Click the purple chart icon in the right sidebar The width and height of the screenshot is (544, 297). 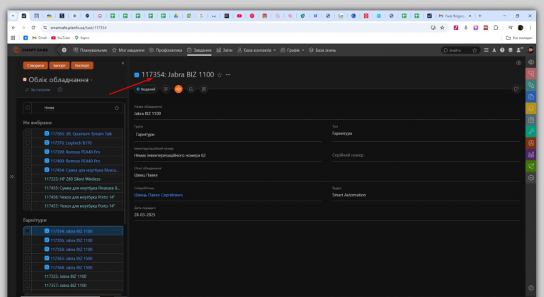[531, 155]
